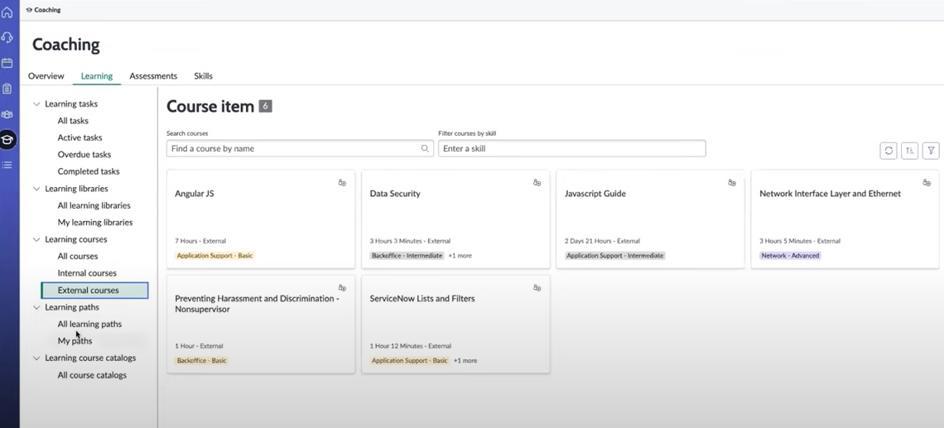Collapse the Learning libraries section
The width and height of the screenshot is (944, 428).
tap(36, 189)
